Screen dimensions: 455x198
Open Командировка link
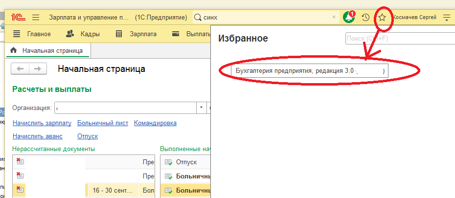(x=155, y=123)
